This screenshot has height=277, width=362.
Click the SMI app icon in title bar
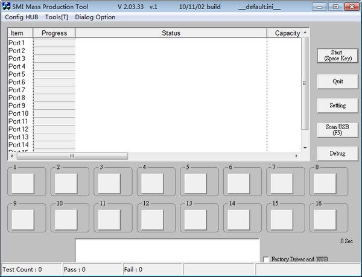(6, 6)
